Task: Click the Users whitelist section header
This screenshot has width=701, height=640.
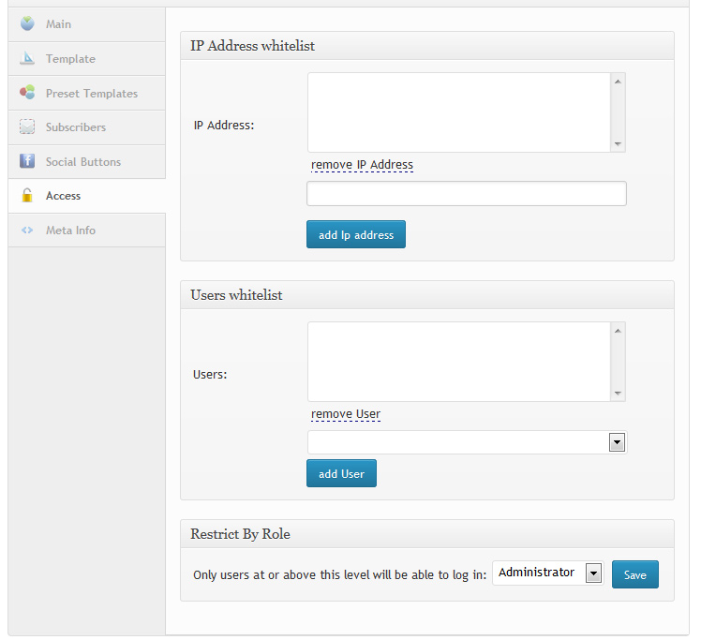Action: tap(427, 295)
